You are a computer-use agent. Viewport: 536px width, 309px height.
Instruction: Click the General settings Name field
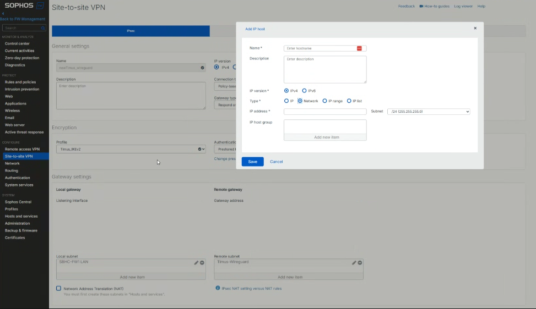click(x=131, y=68)
